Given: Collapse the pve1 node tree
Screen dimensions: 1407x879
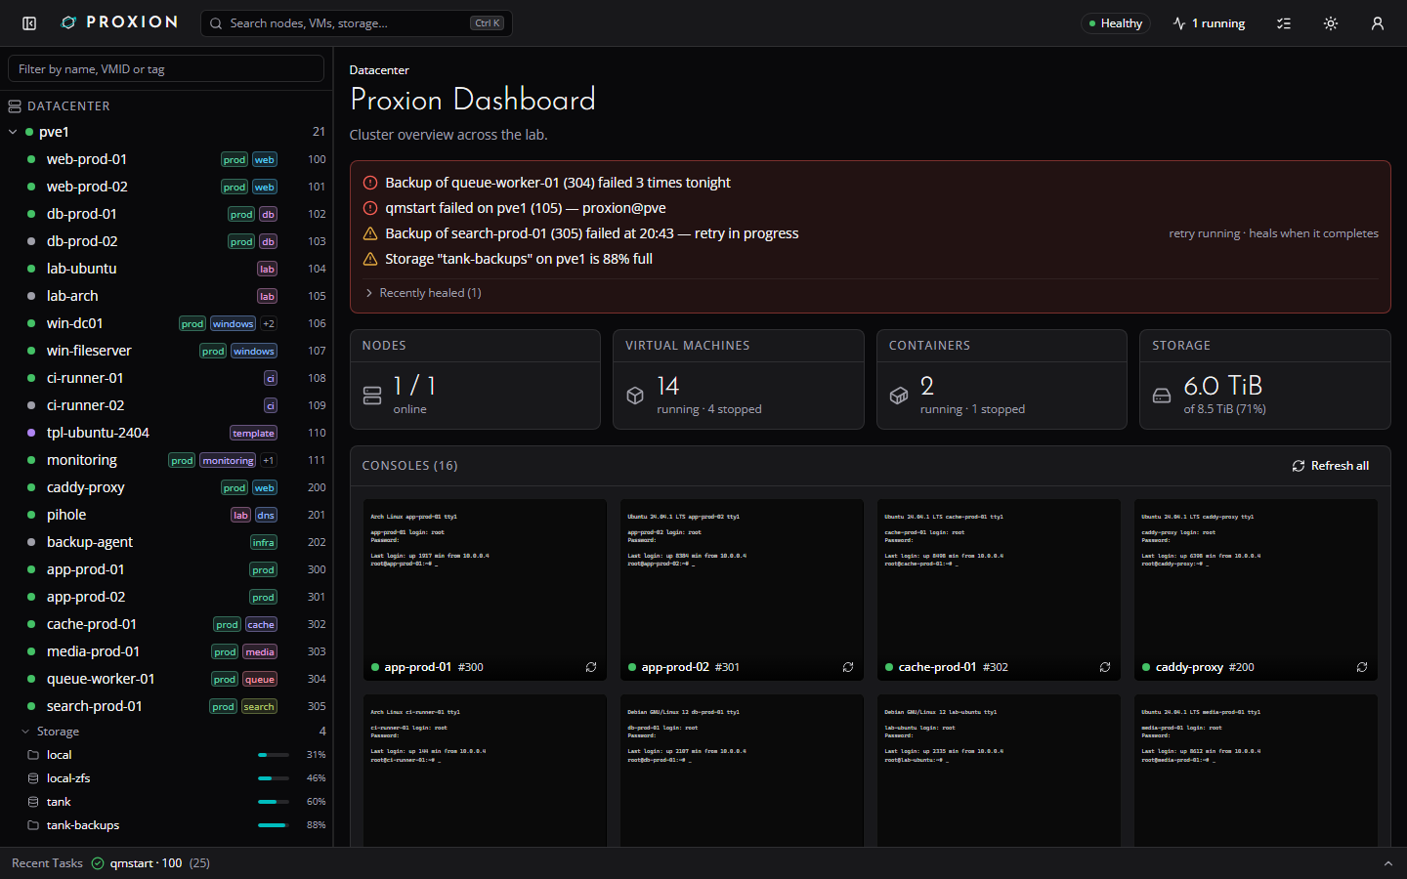Looking at the screenshot, I should 13,132.
